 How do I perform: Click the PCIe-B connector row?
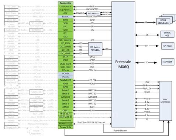(x=66, y=73)
